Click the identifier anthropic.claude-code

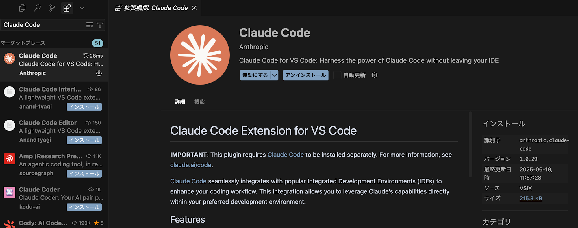coord(544,144)
